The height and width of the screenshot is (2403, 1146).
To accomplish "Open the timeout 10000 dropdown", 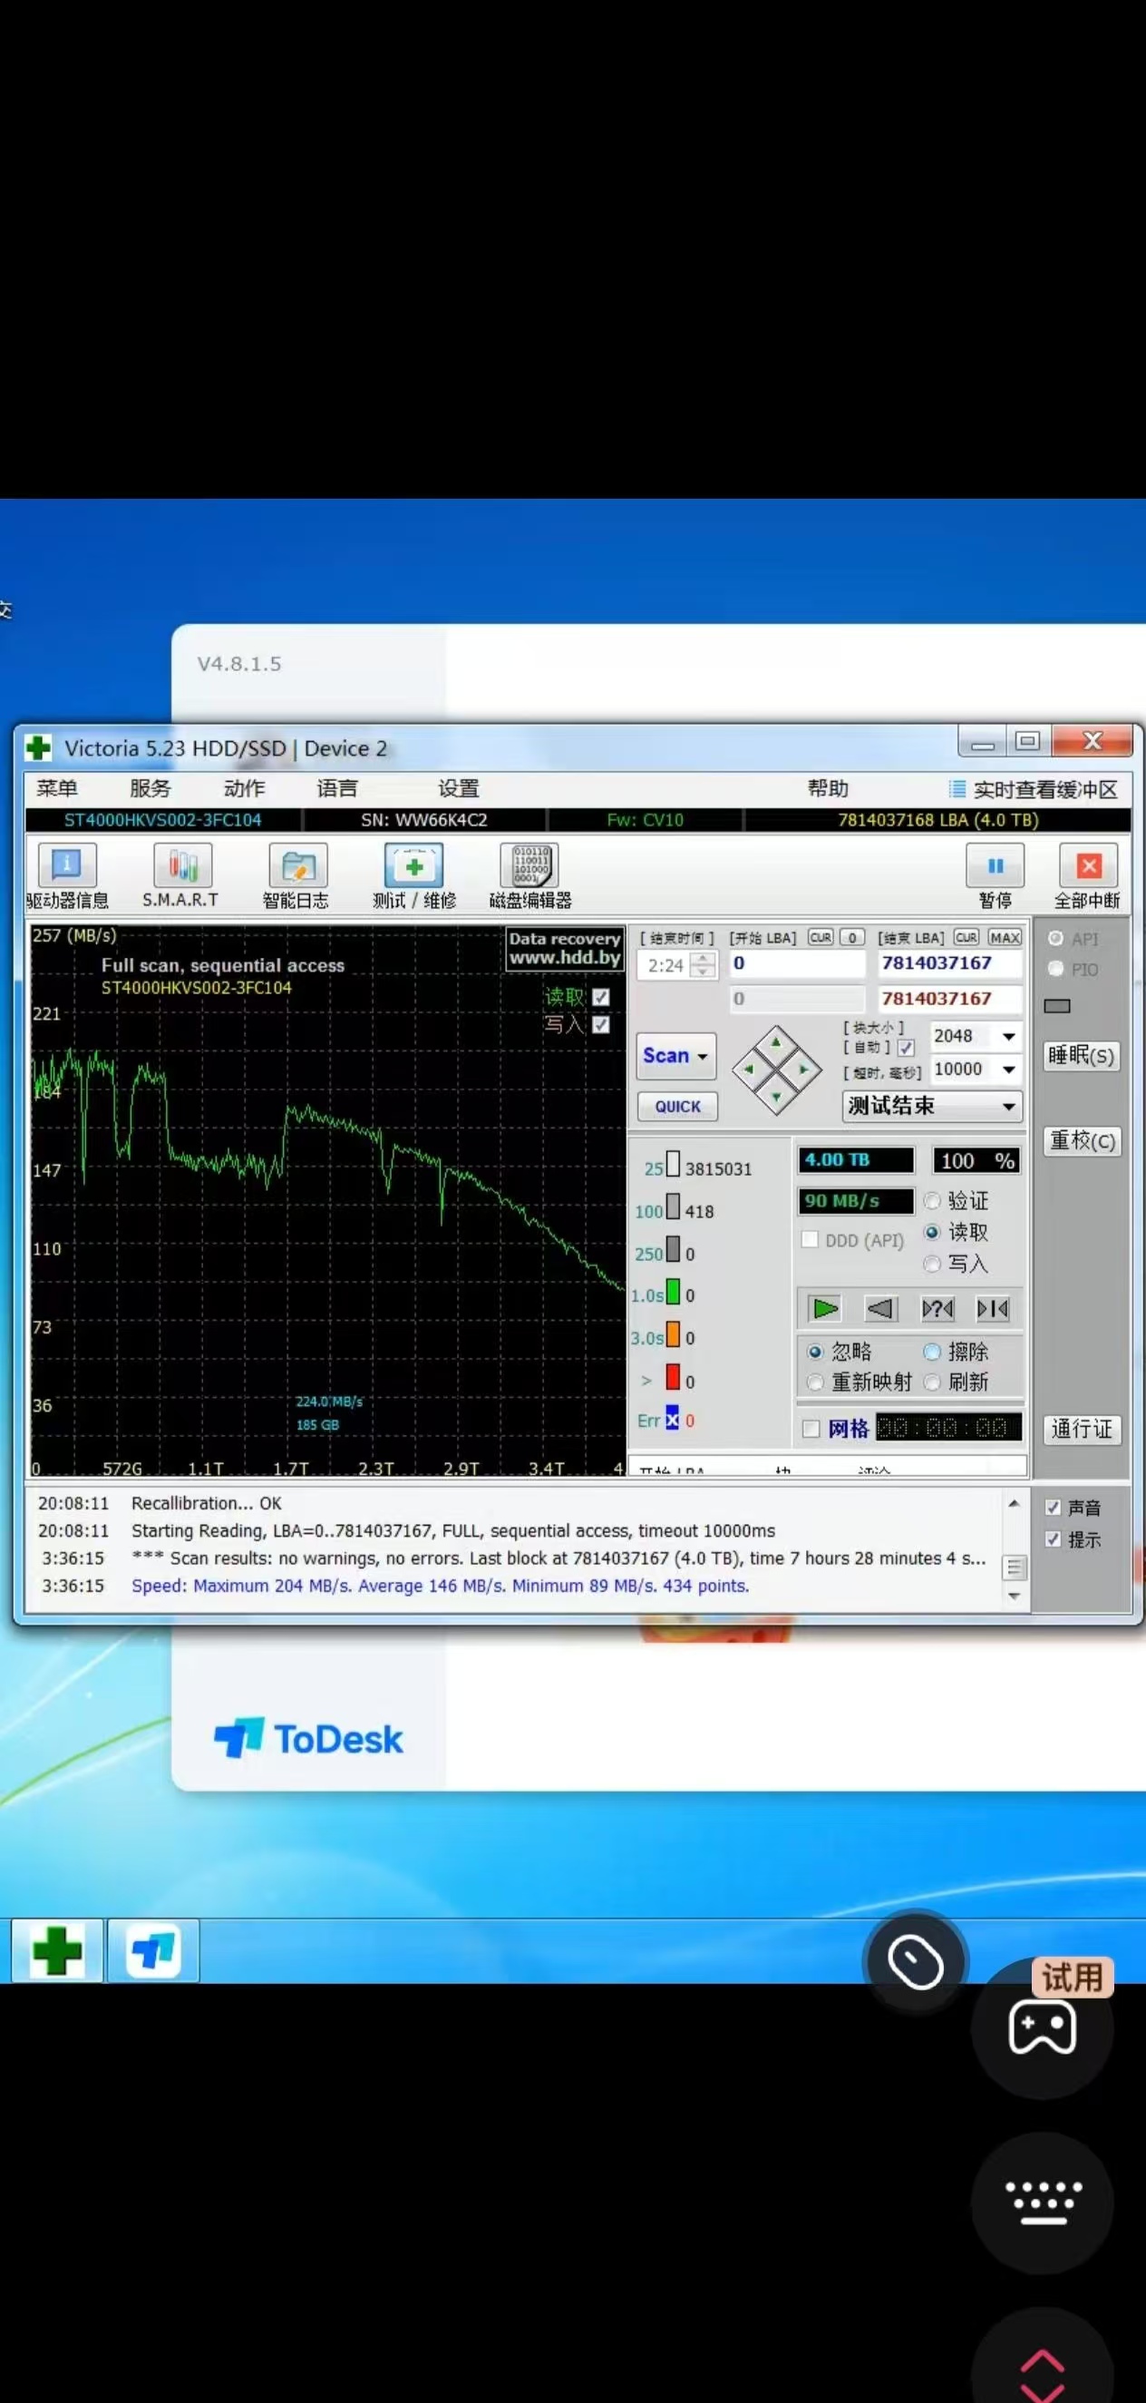I will point(1009,1069).
